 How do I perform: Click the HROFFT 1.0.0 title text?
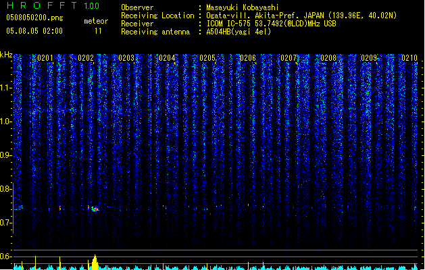(53, 5)
